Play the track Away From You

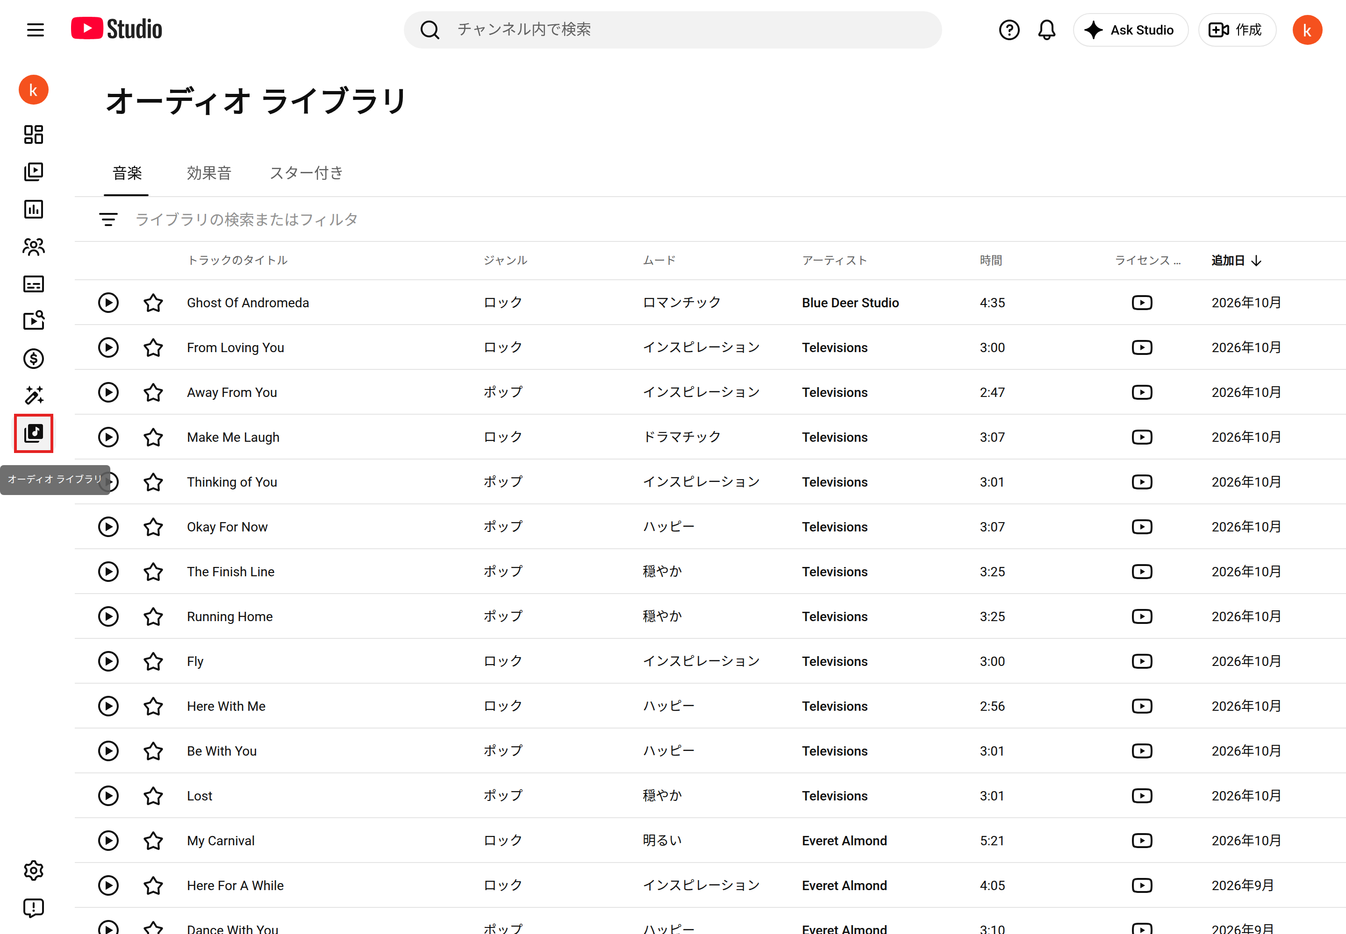(108, 392)
